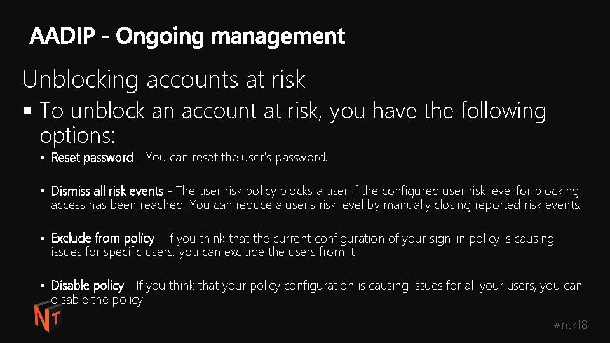The image size is (610, 343).
Task: Click the final line "disable the policy."
Action: coord(98,300)
